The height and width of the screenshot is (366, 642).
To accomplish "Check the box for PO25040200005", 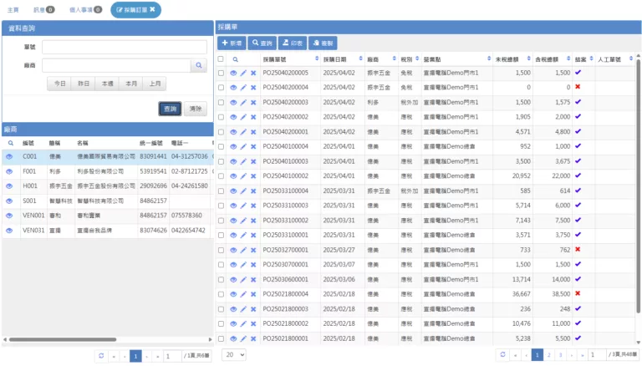I will 221,73.
